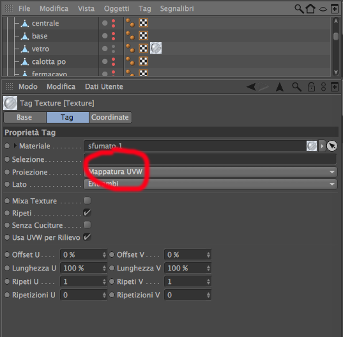
Task: Click the material picker arrow cursor icon
Action: (332, 146)
